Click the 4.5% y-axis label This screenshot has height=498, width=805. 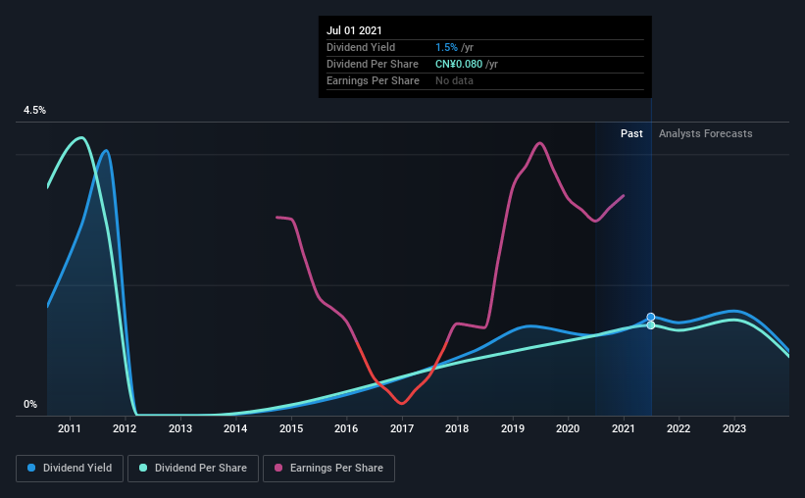click(34, 111)
